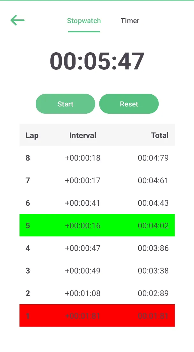
Task: Select lap 8 row number
Action: coord(28,158)
